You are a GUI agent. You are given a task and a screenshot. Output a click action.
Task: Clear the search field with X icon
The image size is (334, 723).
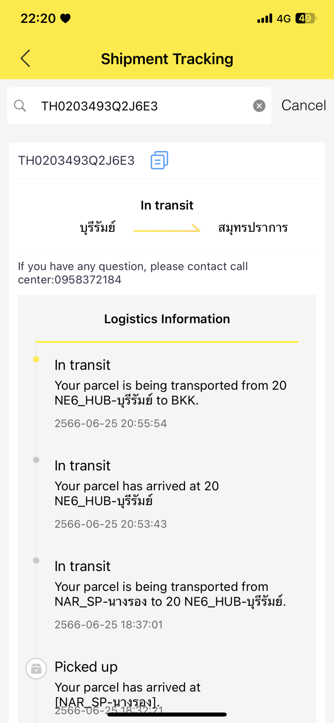pos(259,106)
